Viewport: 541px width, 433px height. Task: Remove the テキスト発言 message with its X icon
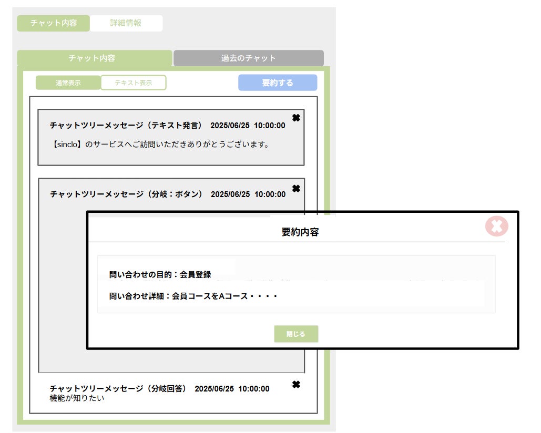point(296,118)
